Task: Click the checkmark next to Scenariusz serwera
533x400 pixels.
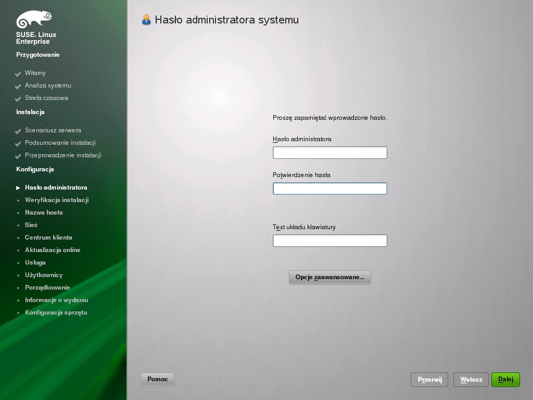Action: tap(18, 131)
